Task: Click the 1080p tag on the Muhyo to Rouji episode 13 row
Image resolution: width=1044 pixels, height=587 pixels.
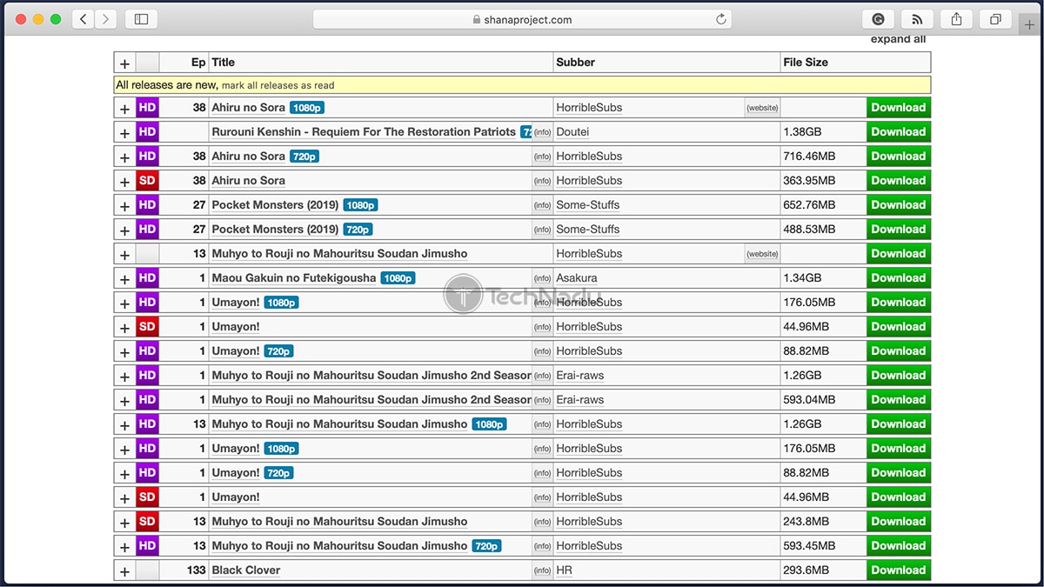Action: coord(489,424)
